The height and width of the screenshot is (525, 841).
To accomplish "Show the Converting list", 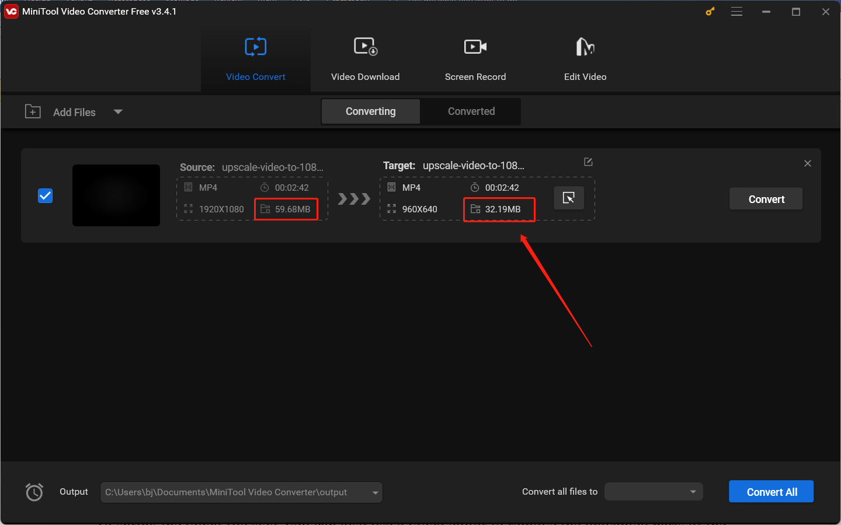I will click(371, 111).
